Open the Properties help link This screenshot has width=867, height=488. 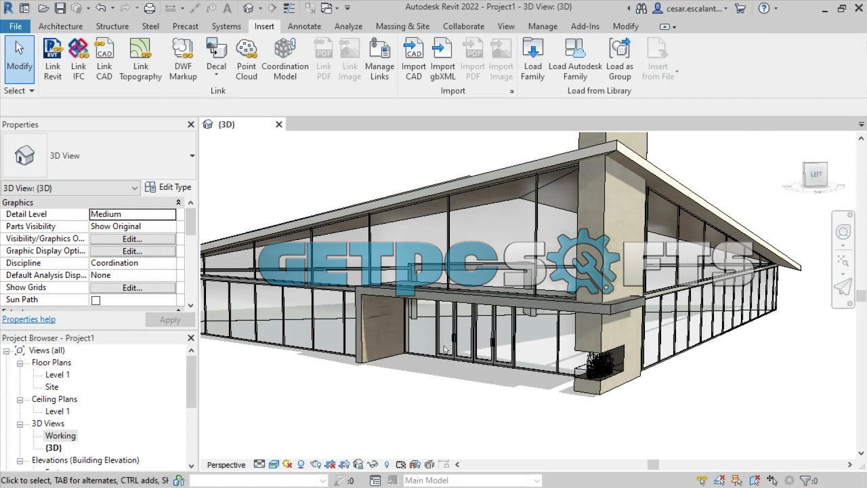[x=28, y=319]
